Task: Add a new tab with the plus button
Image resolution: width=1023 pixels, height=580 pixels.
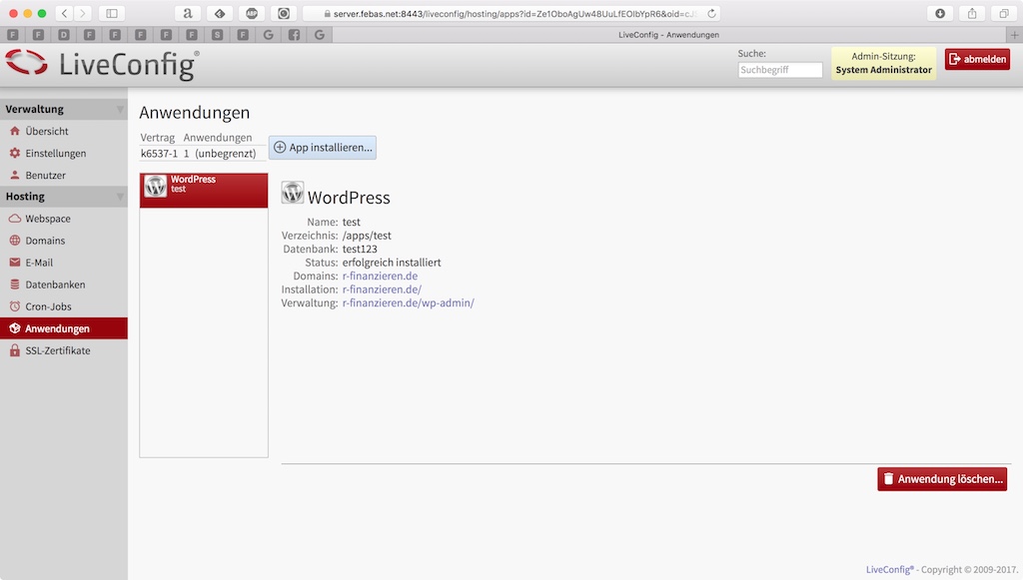Action: click(1015, 35)
